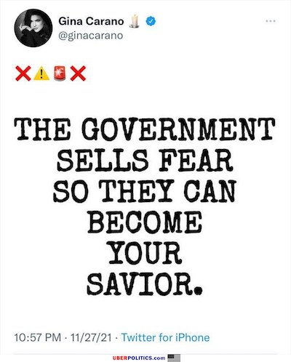Click the SELLS FEAR line of the image
The height and width of the screenshot is (362, 291).
[x=145, y=161]
